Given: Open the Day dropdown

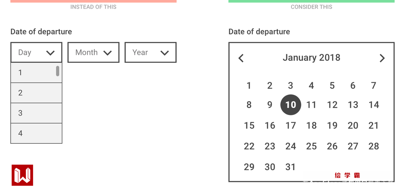Looking at the screenshot, I should [x=36, y=52].
